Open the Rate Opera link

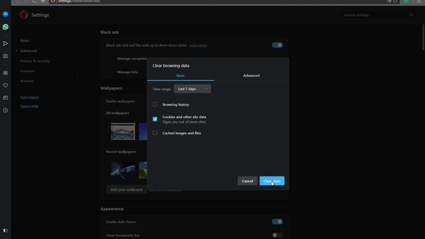tap(29, 98)
